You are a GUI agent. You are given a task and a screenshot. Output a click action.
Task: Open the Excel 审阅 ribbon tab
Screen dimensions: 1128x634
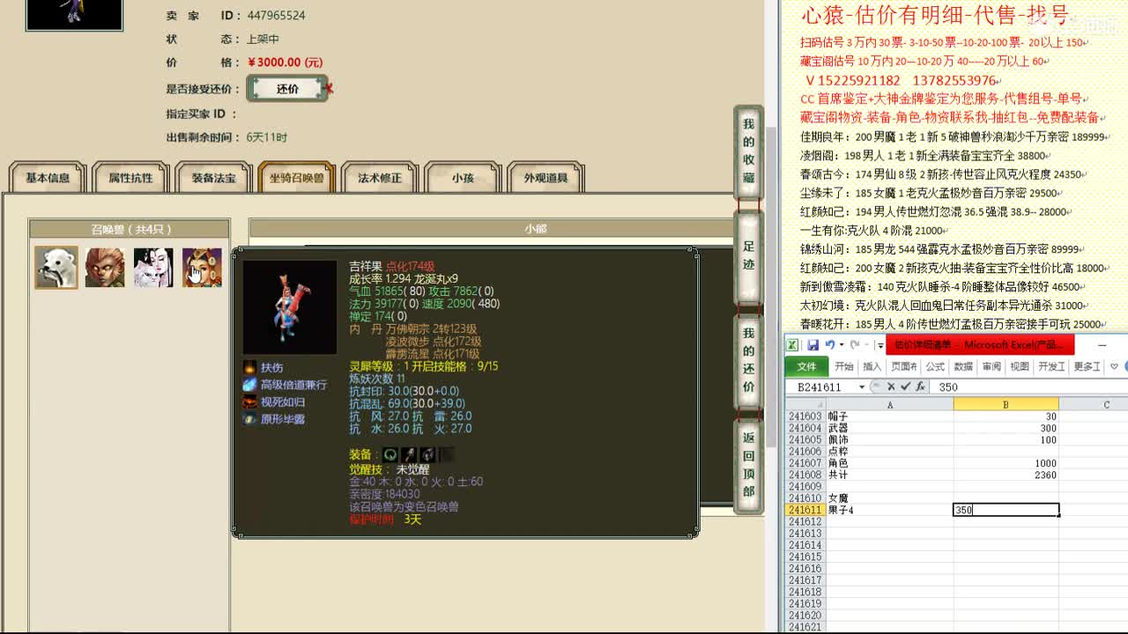(991, 366)
